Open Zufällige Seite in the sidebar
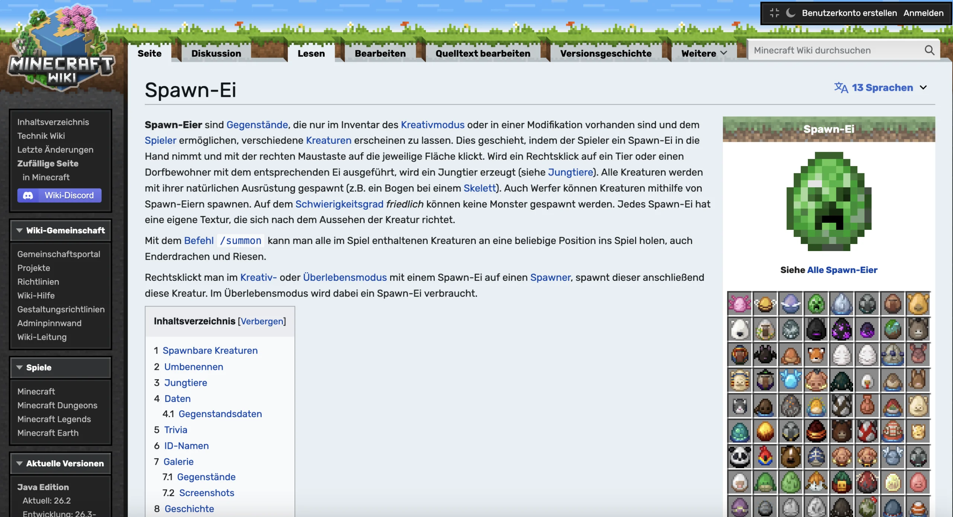Screen dimensions: 953x517 pos(48,163)
